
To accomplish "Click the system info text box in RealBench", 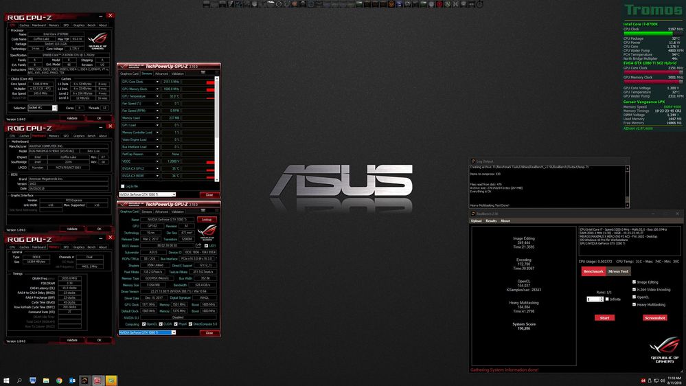I will point(630,241).
